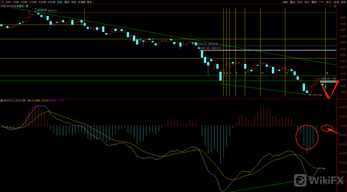Screen dimensions: 347x192
Task: Expand the MACD indicator dropdown arrow
Action: pos(2,100)
